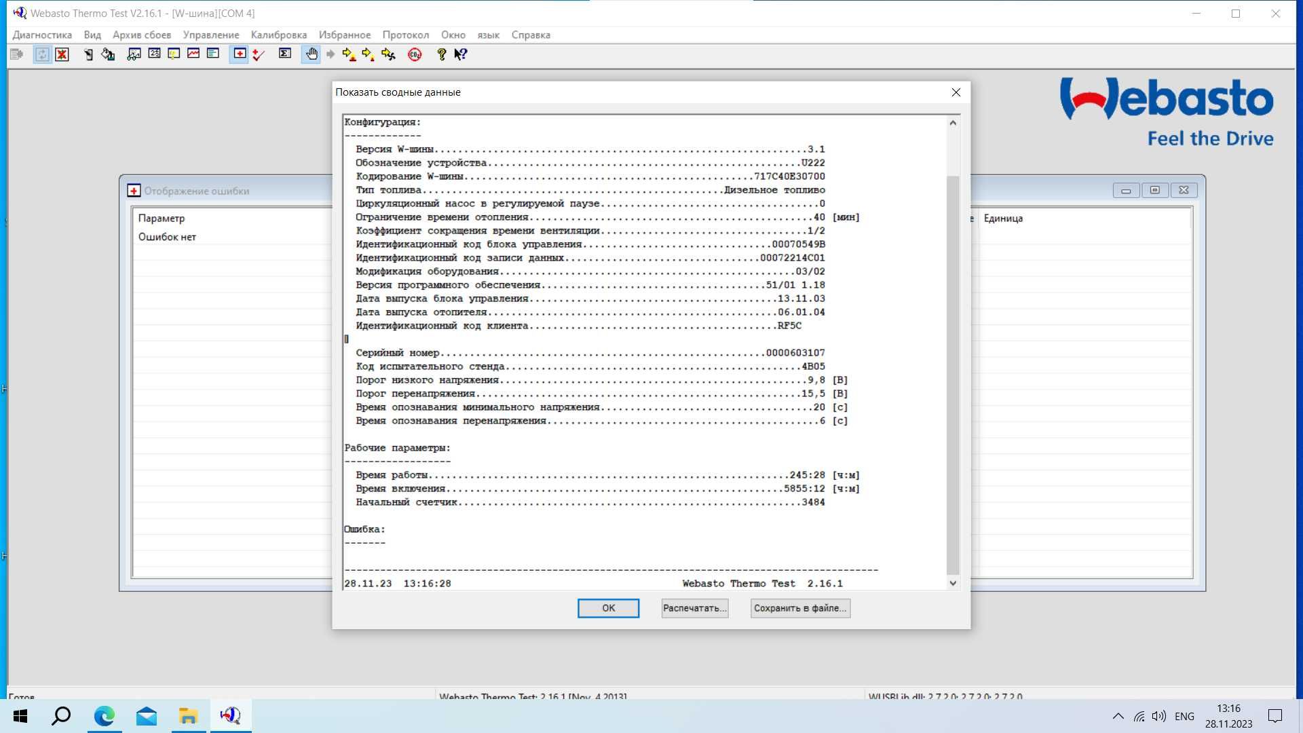Launch Microsoft Edge from taskbar
1303x733 pixels.
coord(105,716)
